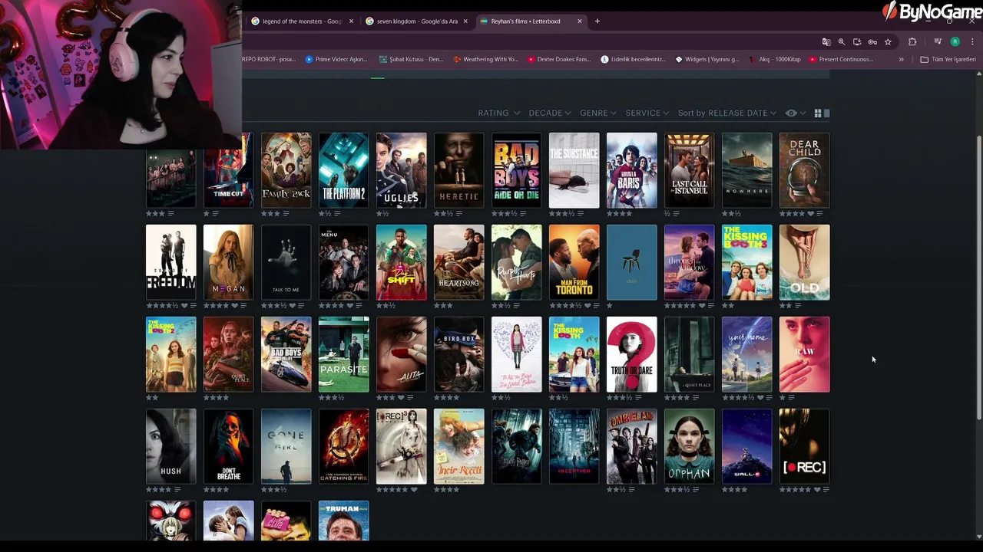The image size is (983, 552).
Task: Open the Bad Boys Ride or Die poster
Action: 516,170
